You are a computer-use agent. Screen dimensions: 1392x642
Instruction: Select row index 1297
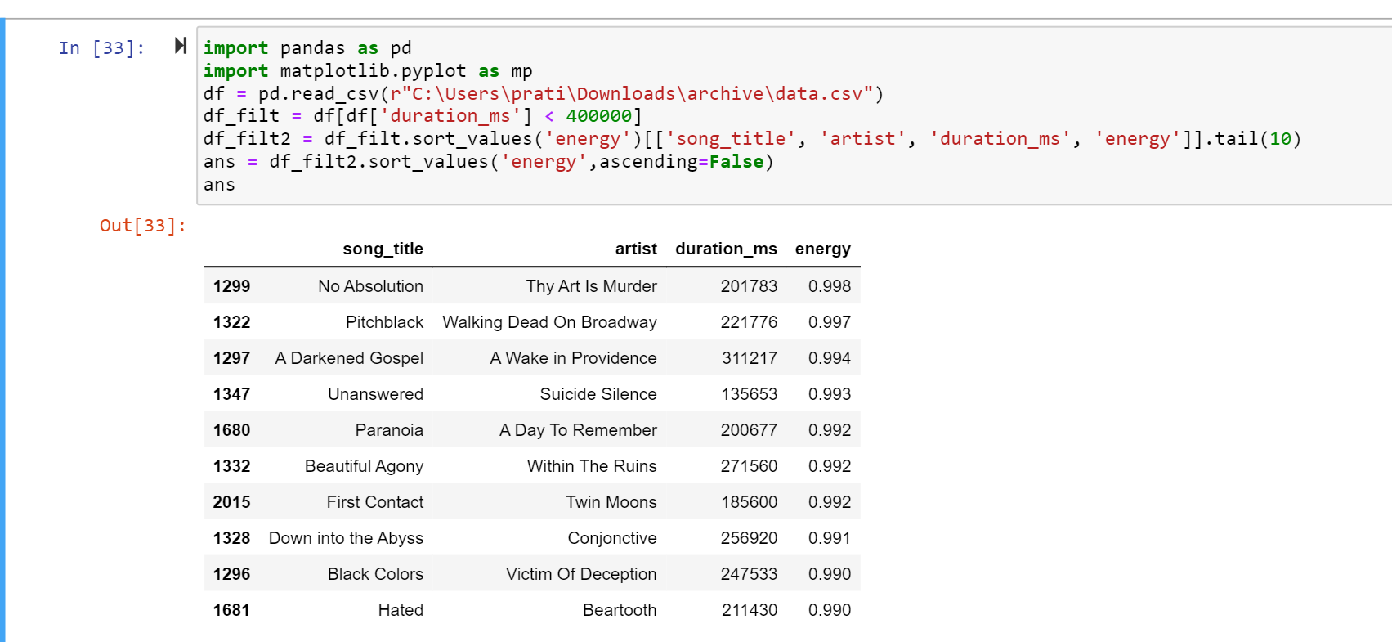pyautogui.click(x=231, y=358)
